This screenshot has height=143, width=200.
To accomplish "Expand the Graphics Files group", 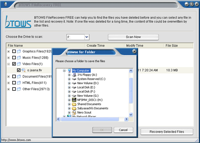I will 9,52.
